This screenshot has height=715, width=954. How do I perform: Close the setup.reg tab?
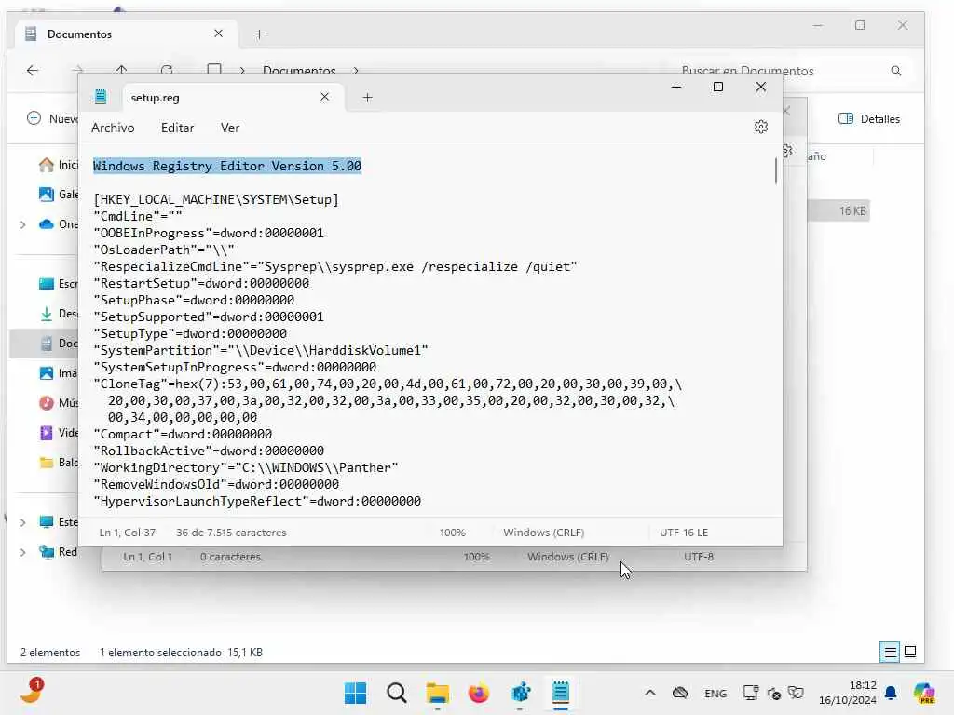(x=324, y=97)
